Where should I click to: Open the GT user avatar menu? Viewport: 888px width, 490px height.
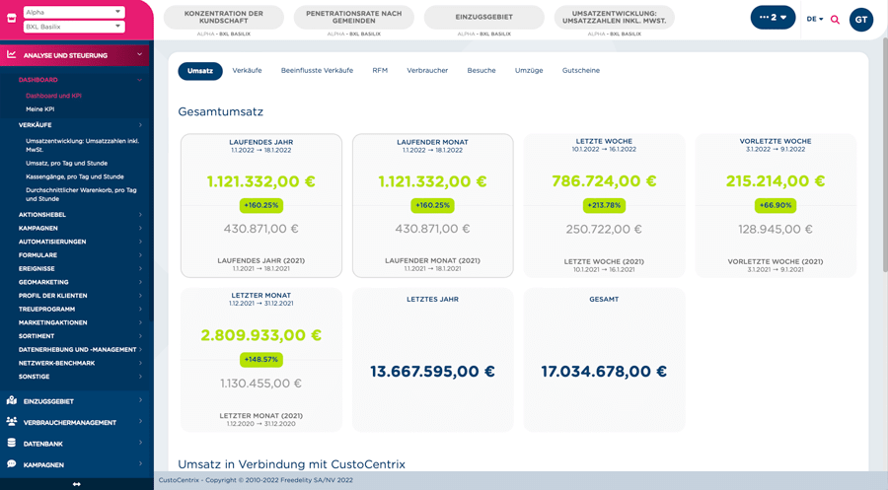[860, 20]
